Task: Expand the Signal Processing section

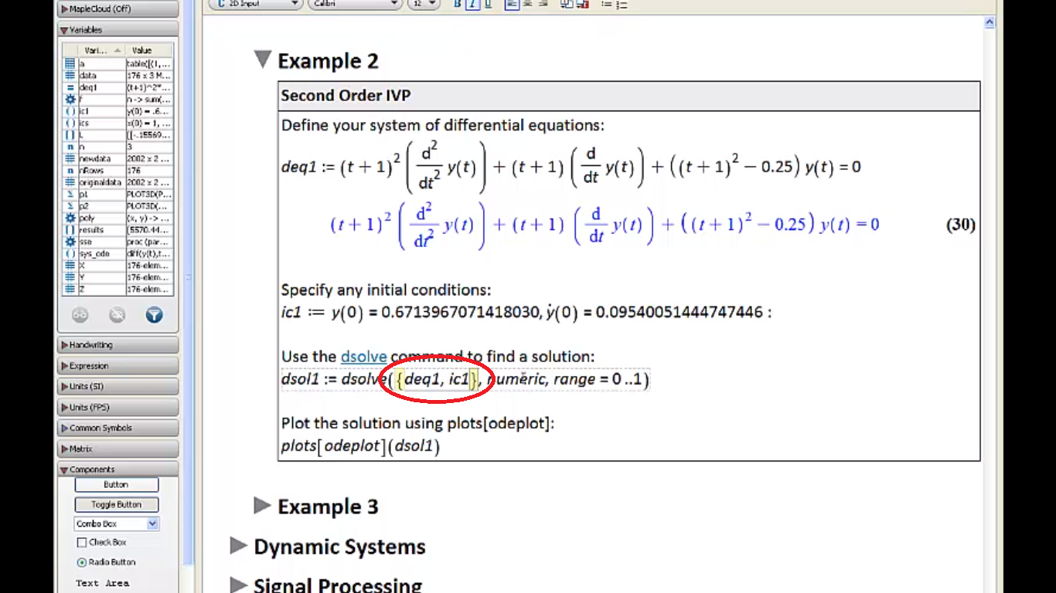Action: 239,585
